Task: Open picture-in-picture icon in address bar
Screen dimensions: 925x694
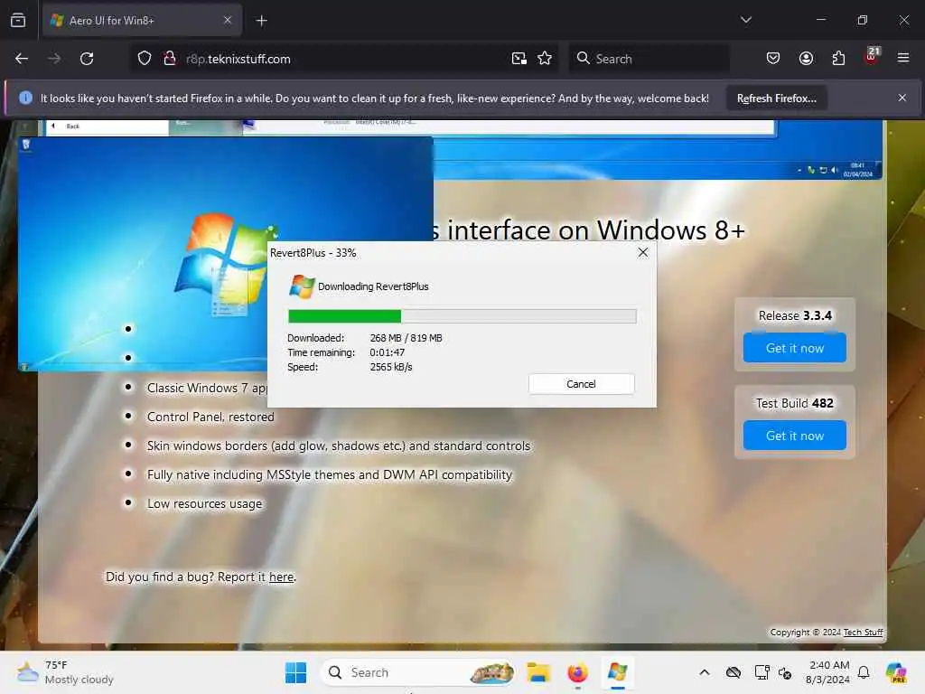Action: point(519,59)
